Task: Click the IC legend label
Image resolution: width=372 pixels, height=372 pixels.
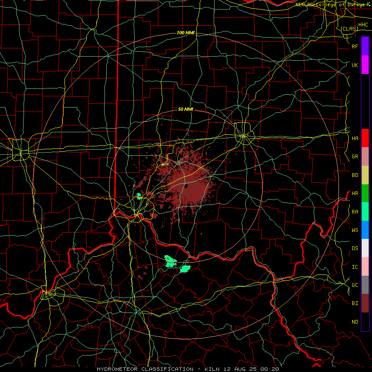Action: click(355, 267)
